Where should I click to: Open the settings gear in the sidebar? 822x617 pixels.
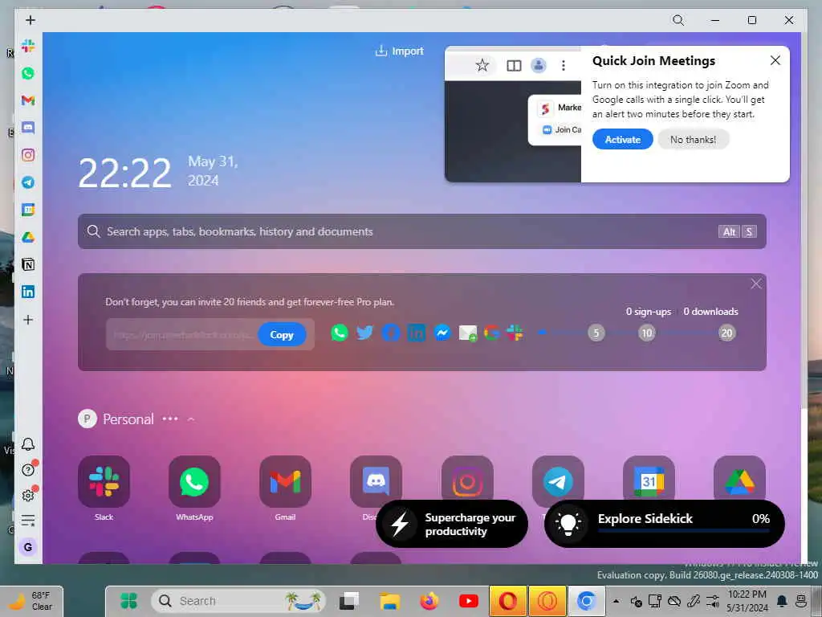[x=28, y=495]
